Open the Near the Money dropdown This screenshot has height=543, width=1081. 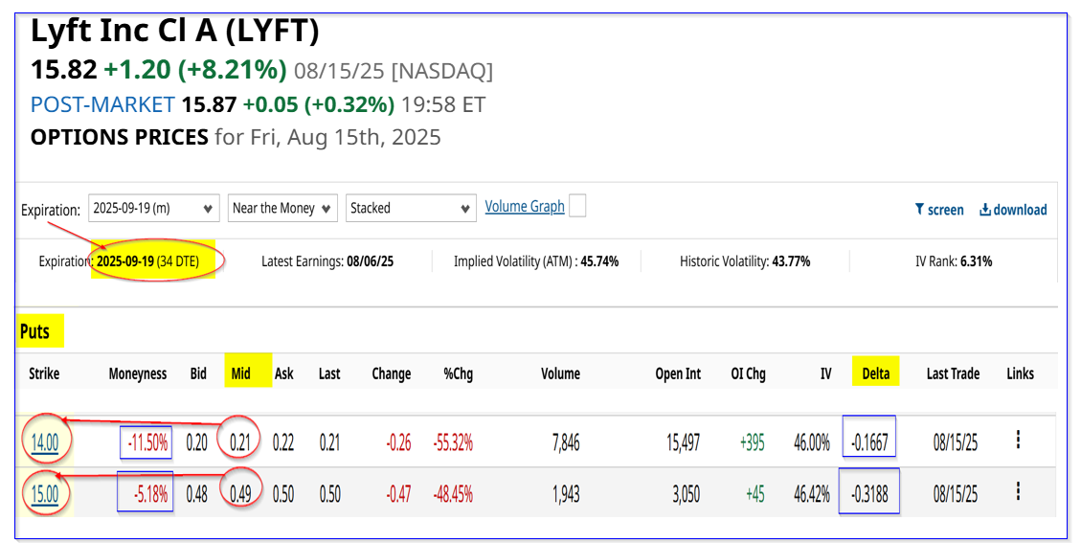click(x=282, y=208)
